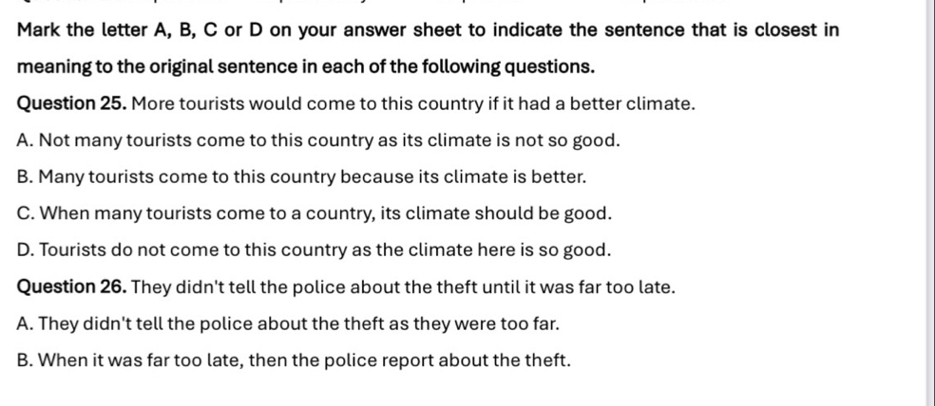Image resolution: width=935 pixels, height=406 pixels.
Task: Click the bold 'meaning to the original sentence' line
Action: point(306,67)
